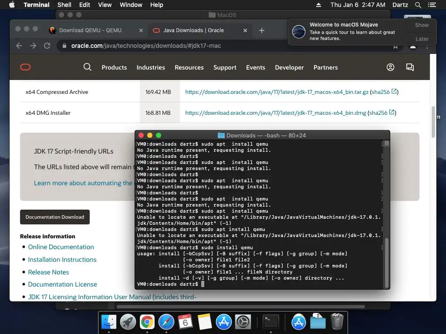The image size is (446, 334).
Task: Open the Downloads folder in dock
Action: coord(318,322)
